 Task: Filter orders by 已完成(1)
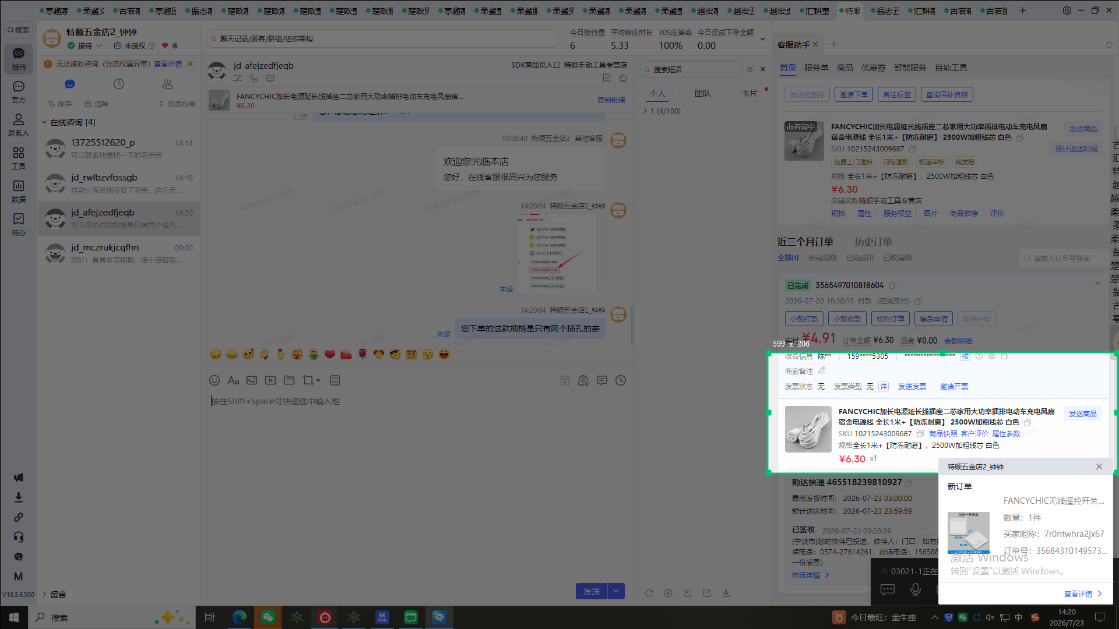pos(860,257)
